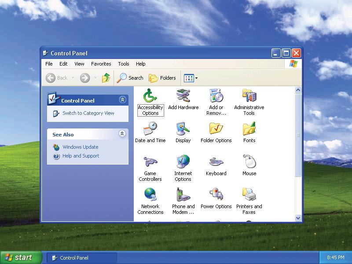The width and height of the screenshot is (352, 264).
Task: Click the Search toolbar button
Action: [130, 78]
